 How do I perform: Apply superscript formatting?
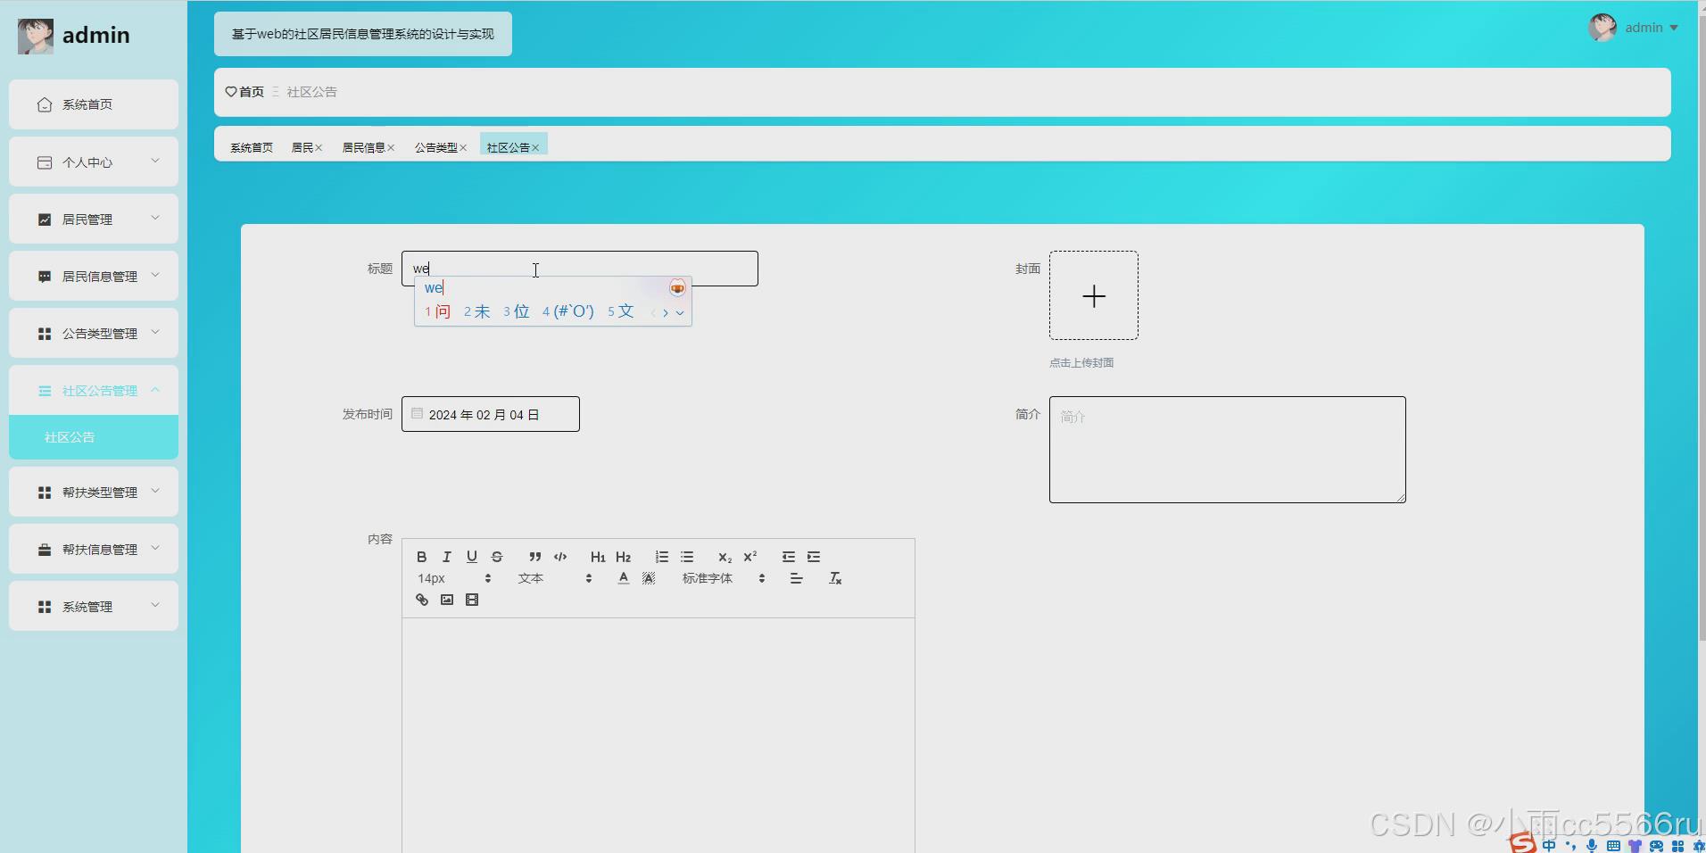coord(749,557)
